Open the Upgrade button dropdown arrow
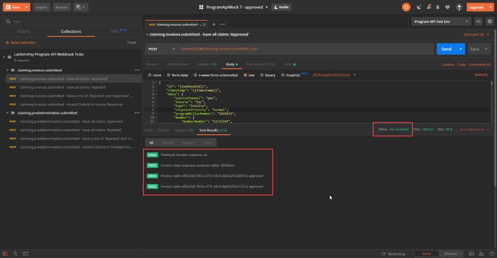 (x=490, y=7)
